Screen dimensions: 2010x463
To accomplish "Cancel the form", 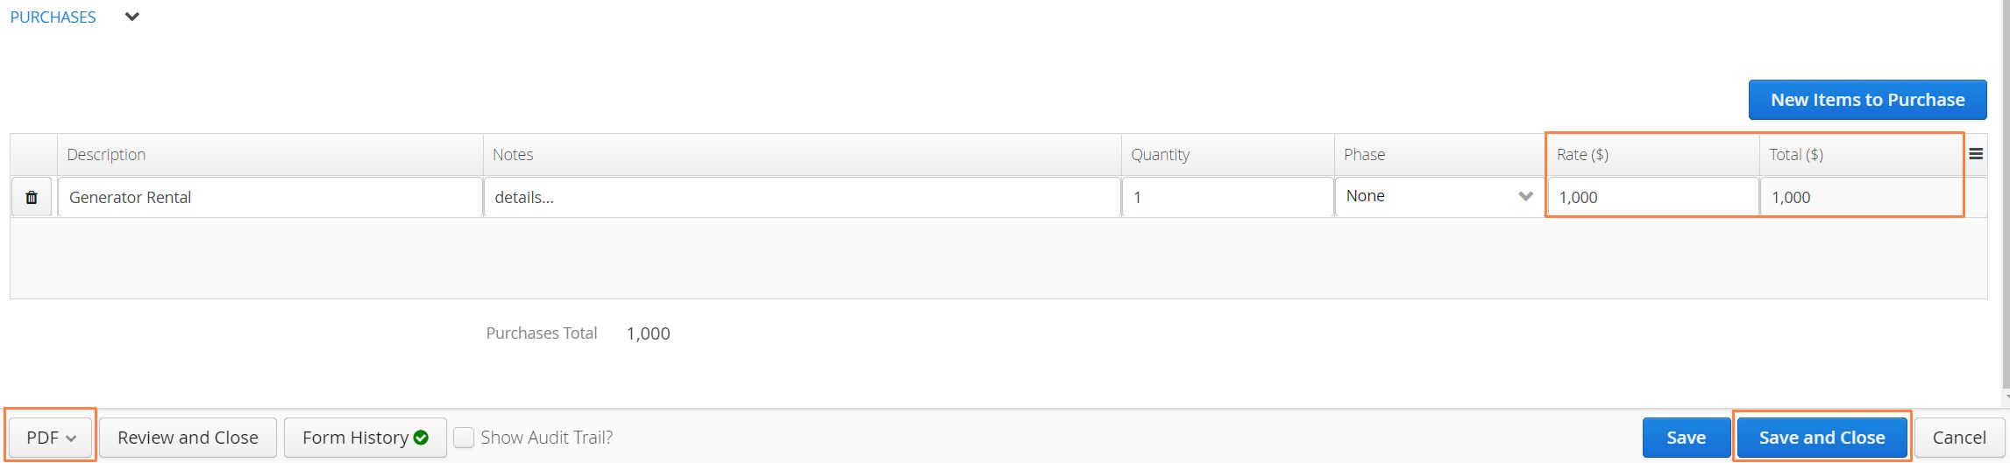I will click(x=1959, y=438).
